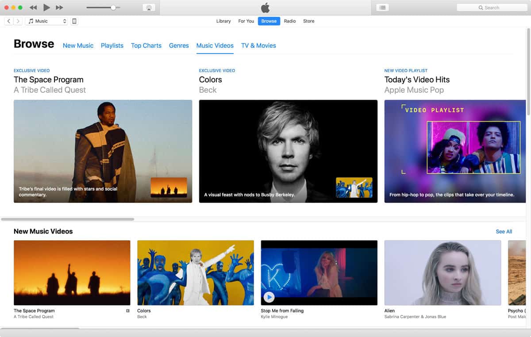Screen dimensions: 531x337
Task: Click the Search field
Action: coord(491,8)
